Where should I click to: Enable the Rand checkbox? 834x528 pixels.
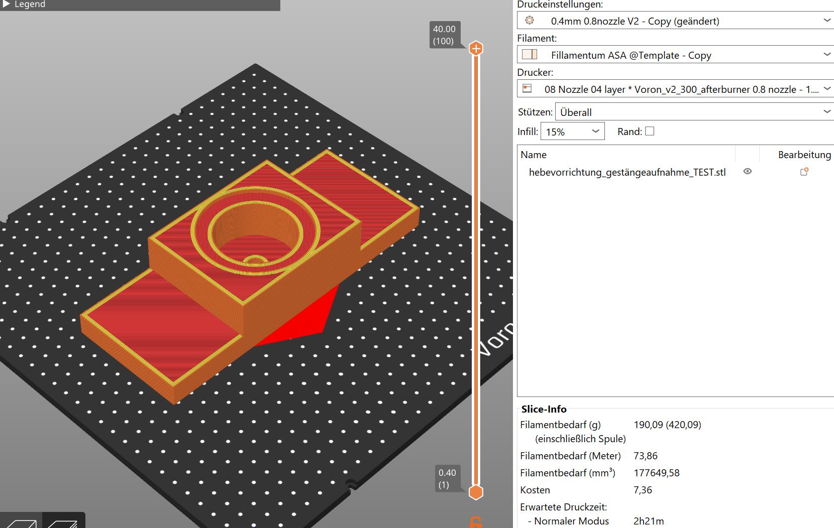tap(650, 131)
